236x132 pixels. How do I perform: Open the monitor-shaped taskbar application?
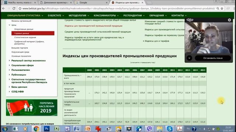point(129,129)
